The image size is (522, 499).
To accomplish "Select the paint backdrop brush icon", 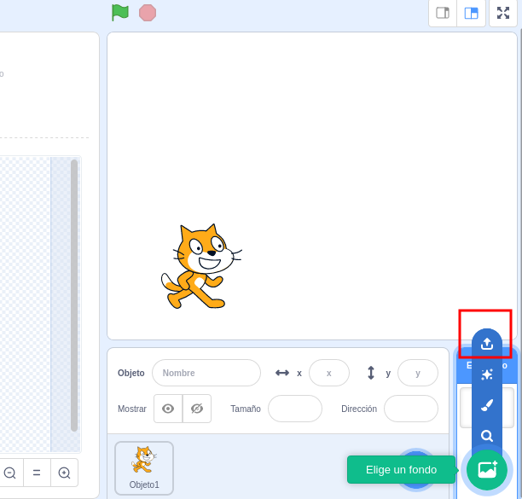I will (487, 405).
